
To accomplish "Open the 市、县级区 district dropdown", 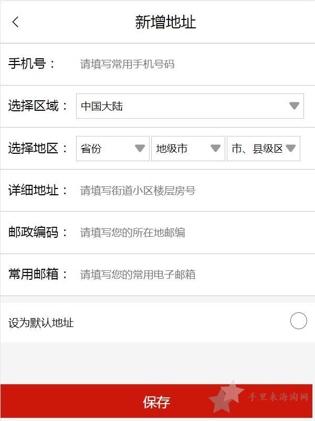I will point(264,149).
